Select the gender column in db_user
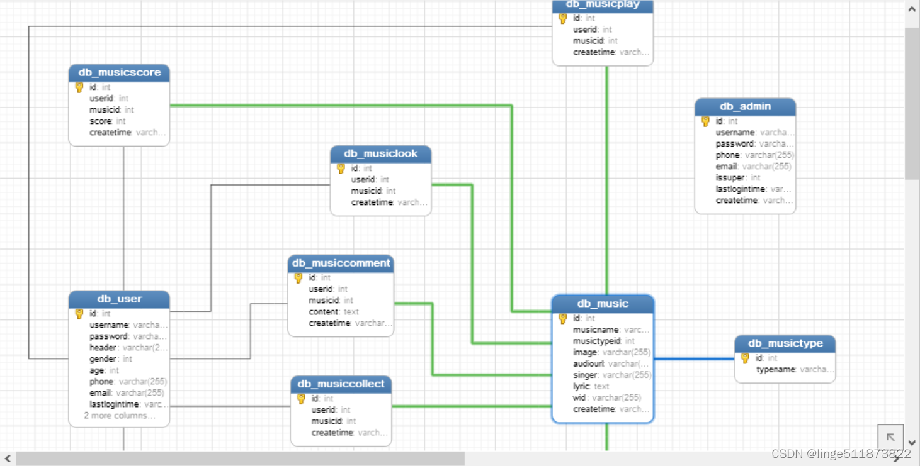 [x=111, y=359]
